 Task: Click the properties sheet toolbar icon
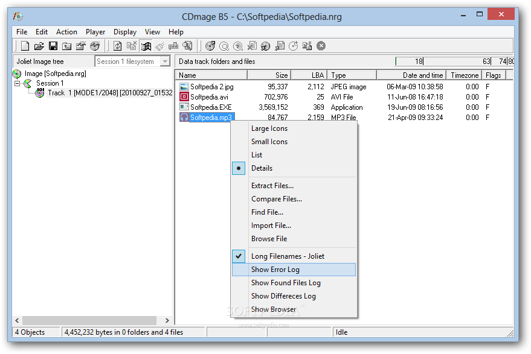80,46
